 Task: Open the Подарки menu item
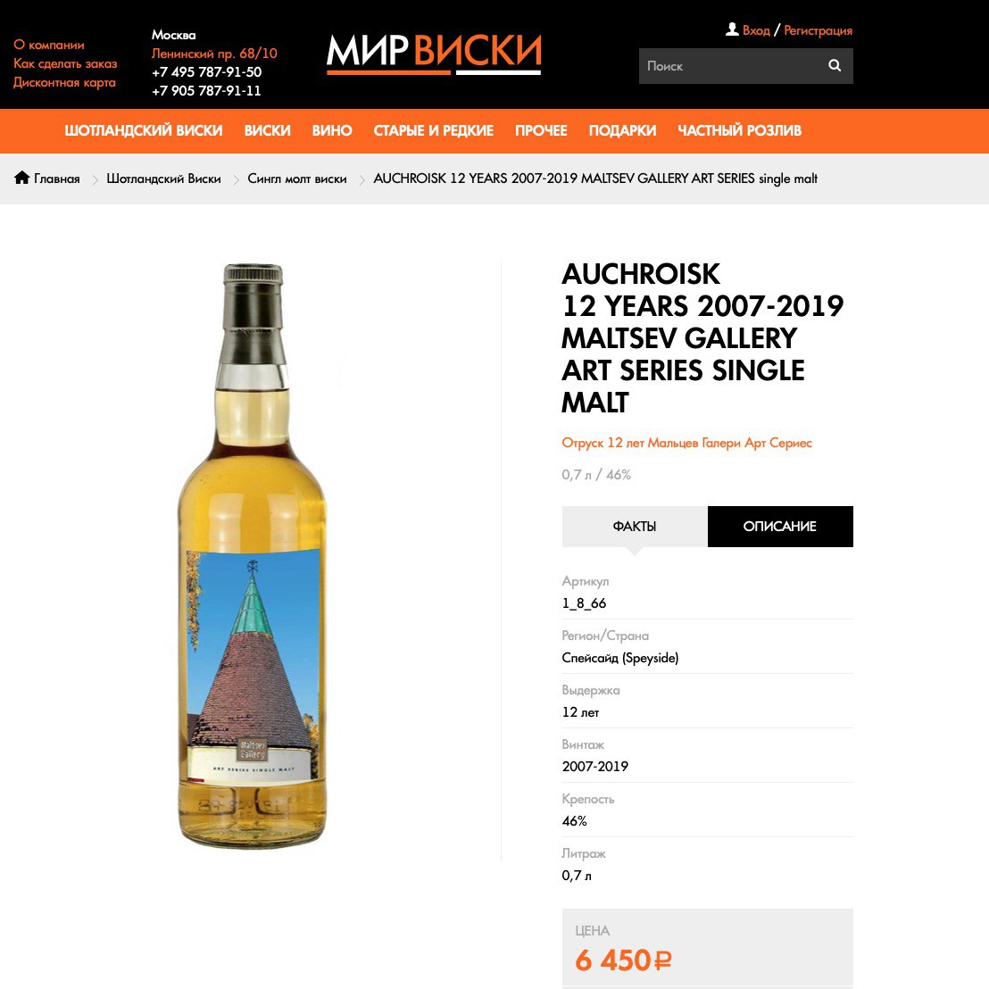coord(622,130)
